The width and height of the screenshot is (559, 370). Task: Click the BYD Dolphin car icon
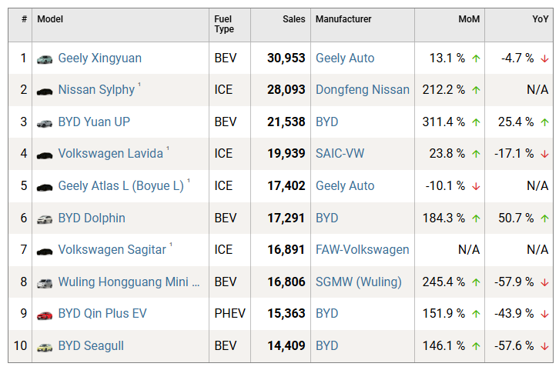[45, 218]
